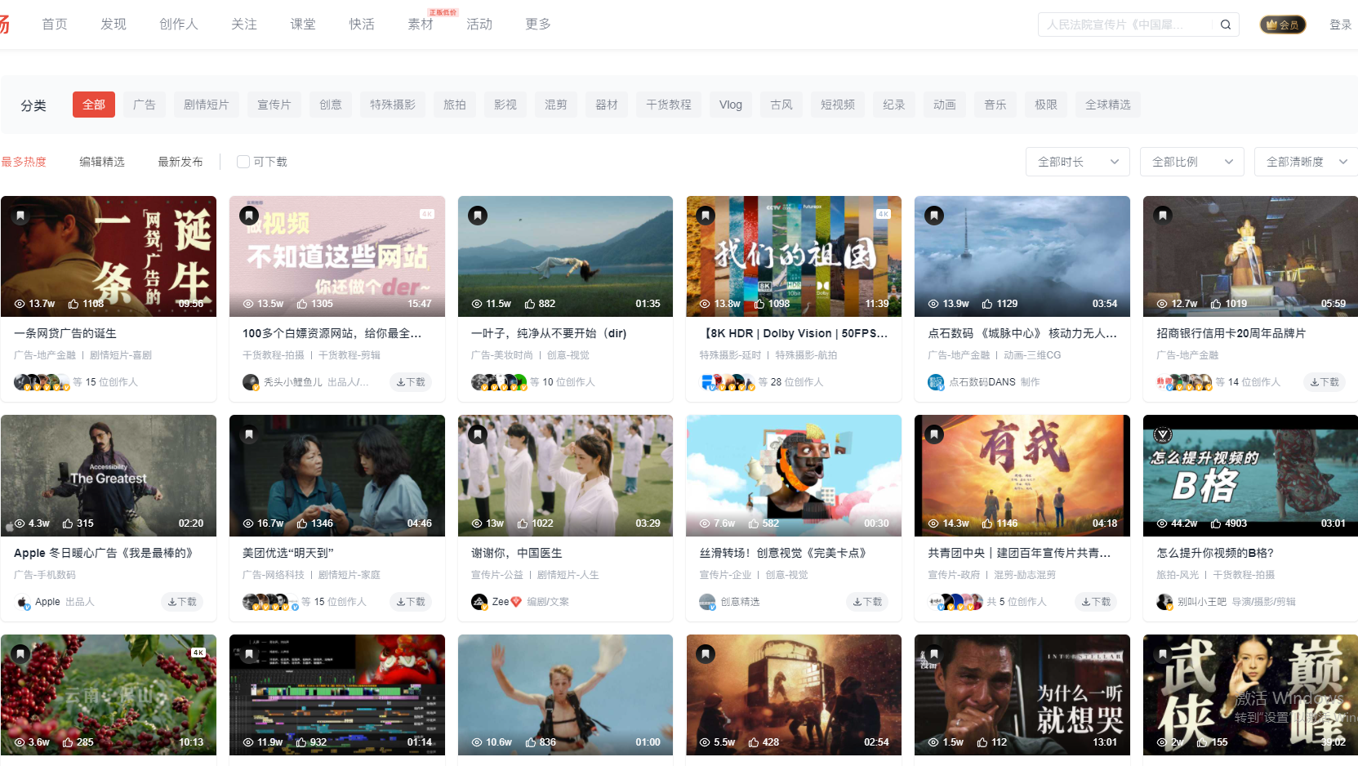Click the thumbs-up icon on 点石数码 video
The image size is (1358, 766).
[x=987, y=304]
